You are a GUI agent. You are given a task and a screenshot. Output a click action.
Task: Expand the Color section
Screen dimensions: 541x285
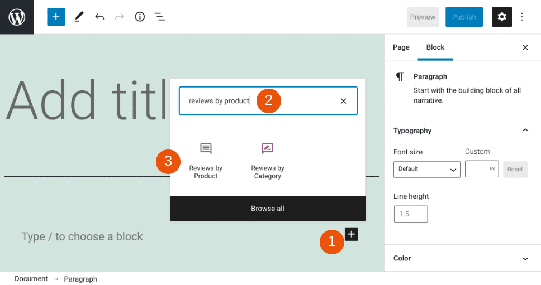point(525,258)
